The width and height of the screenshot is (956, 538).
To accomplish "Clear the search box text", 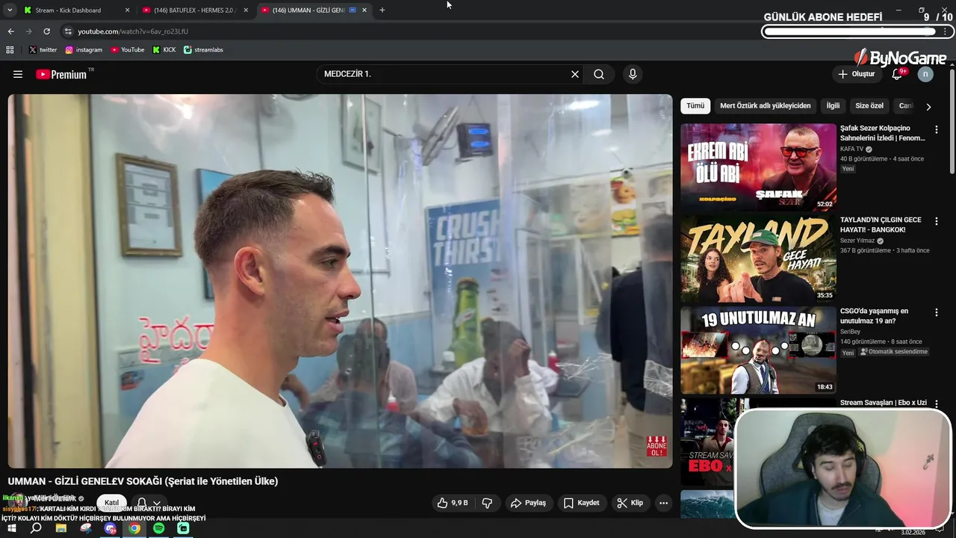I will click(x=575, y=74).
